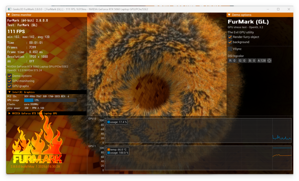Screen dimensions: 299x181
Task: Click the FurMark (GL) heading in Demo options
Action: pos(248,22)
